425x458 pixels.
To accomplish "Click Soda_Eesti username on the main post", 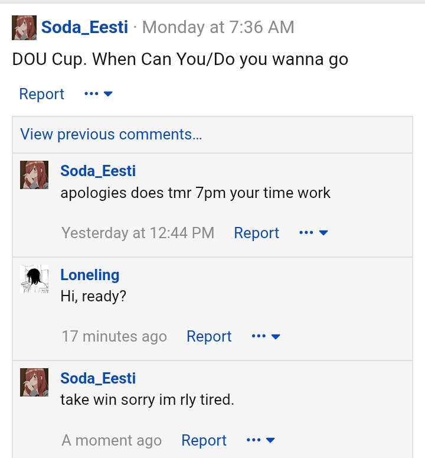I will 84,27.
